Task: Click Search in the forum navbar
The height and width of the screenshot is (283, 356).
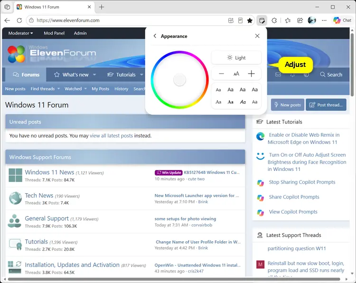Action: coord(331,75)
